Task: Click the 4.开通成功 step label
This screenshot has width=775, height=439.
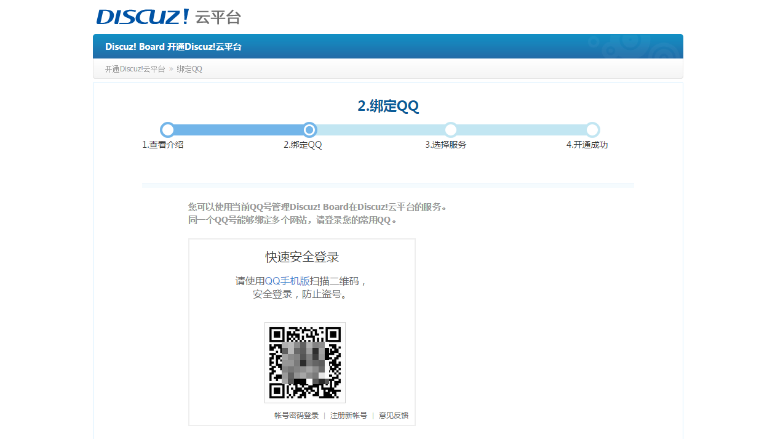Action: 587,145
